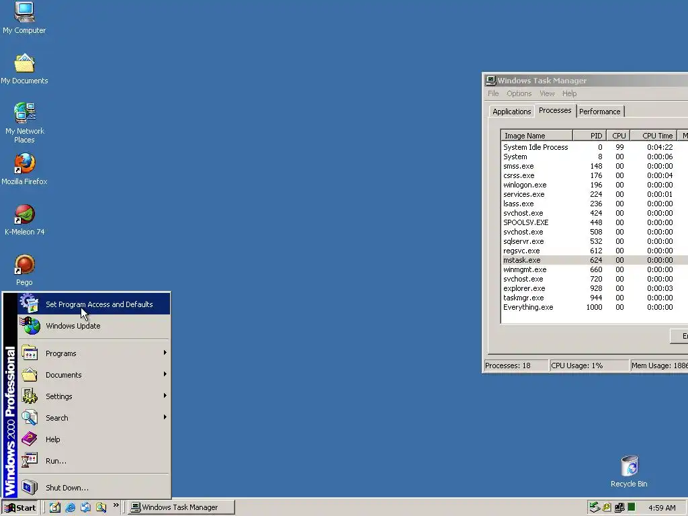Select the sqlservr.exe process row
Viewport: 688px width, 516px height.
coord(595,241)
